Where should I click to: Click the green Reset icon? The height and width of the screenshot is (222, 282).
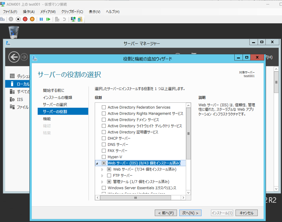coord(48,19)
